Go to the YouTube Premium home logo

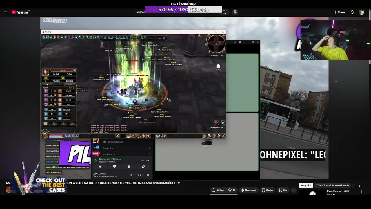click(20, 12)
